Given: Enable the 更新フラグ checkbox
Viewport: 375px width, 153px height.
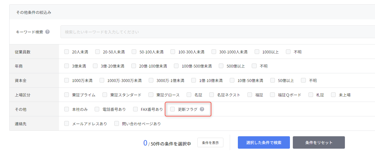Looking at the screenshot, I should tap(172, 109).
